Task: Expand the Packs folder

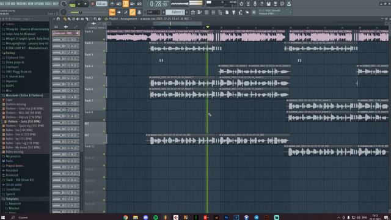Action: 9,161
